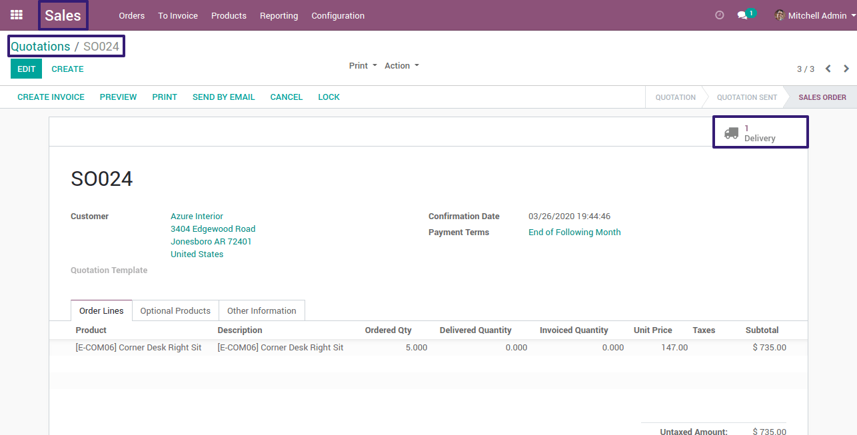Open End of Following Month payment terms

574,232
